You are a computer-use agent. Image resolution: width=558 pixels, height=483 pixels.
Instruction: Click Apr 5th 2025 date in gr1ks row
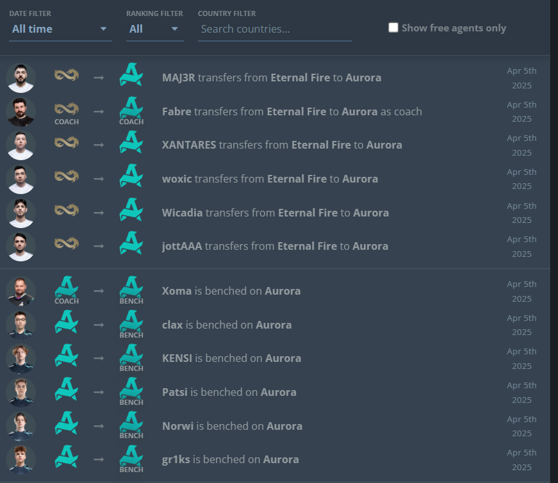521,460
